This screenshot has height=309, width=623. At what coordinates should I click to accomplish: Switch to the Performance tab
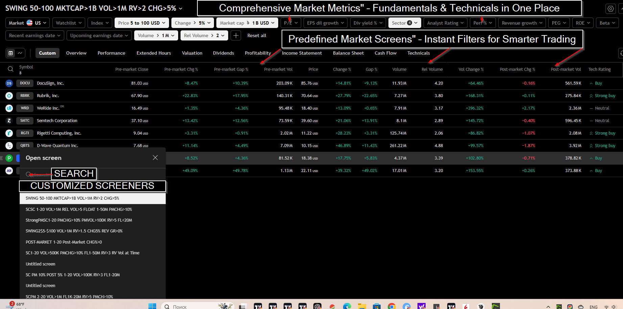click(x=111, y=53)
